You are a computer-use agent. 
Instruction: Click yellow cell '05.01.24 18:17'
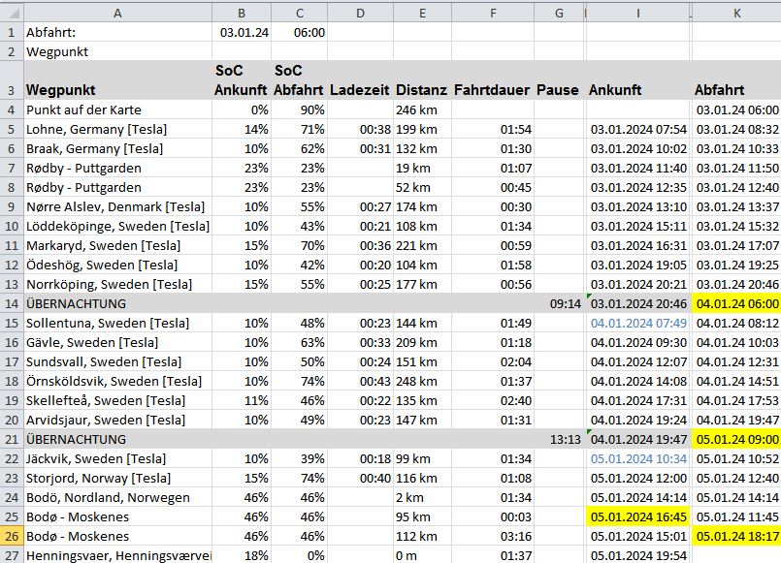coord(736,536)
